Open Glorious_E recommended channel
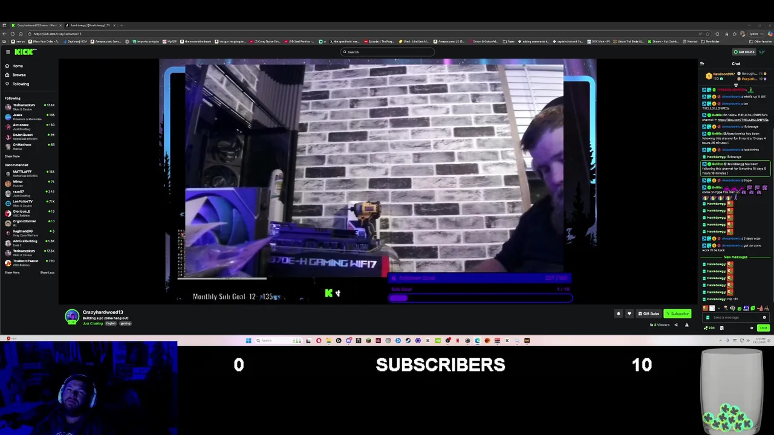774x435 pixels. tap(30, 212)
